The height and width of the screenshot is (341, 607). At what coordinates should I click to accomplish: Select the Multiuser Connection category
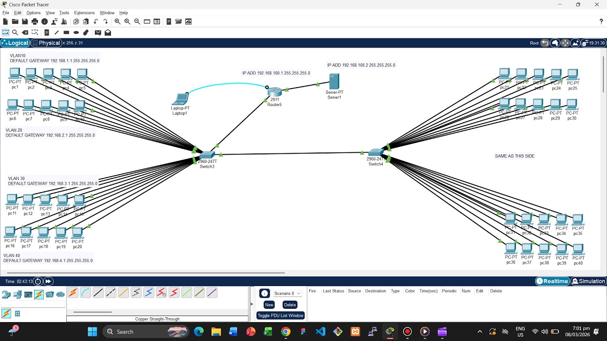pos(61,295)
